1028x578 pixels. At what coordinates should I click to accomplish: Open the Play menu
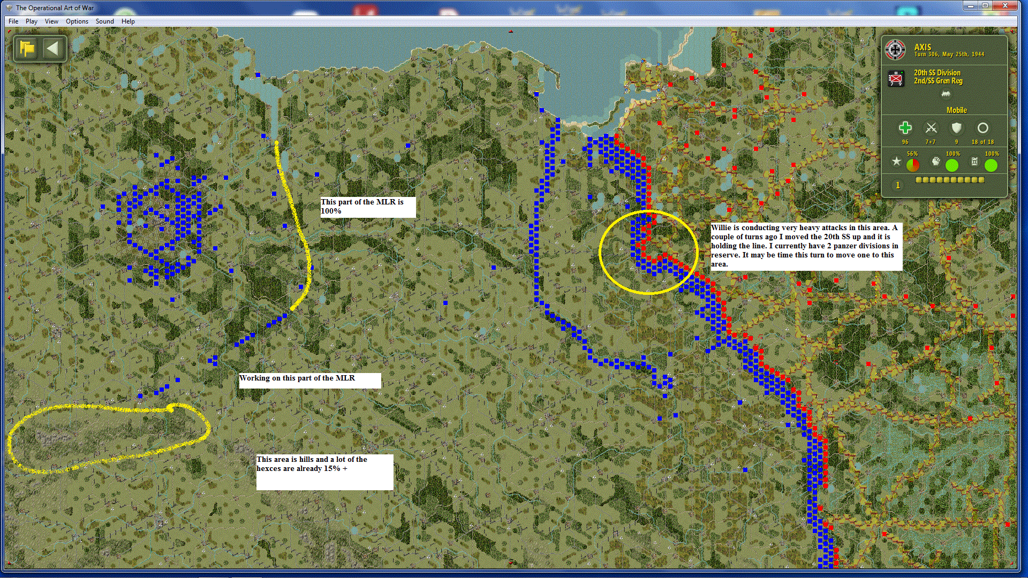[32, 21]
